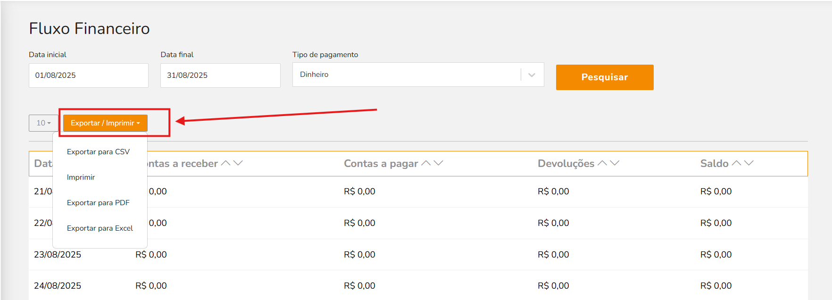Open the Tipo de pagamento dropdown chevron
Viewport: 832px width, 300px height.
(x=532, y=75)
